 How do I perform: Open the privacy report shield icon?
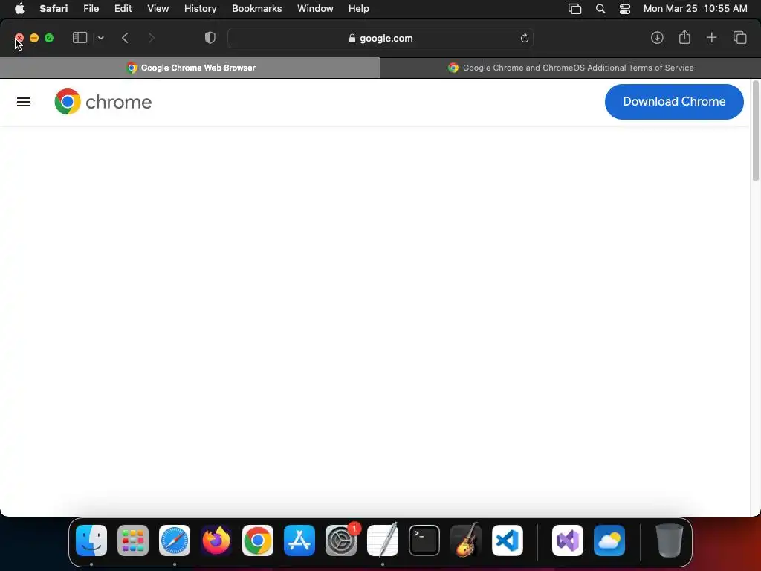[x=210, y=38]
